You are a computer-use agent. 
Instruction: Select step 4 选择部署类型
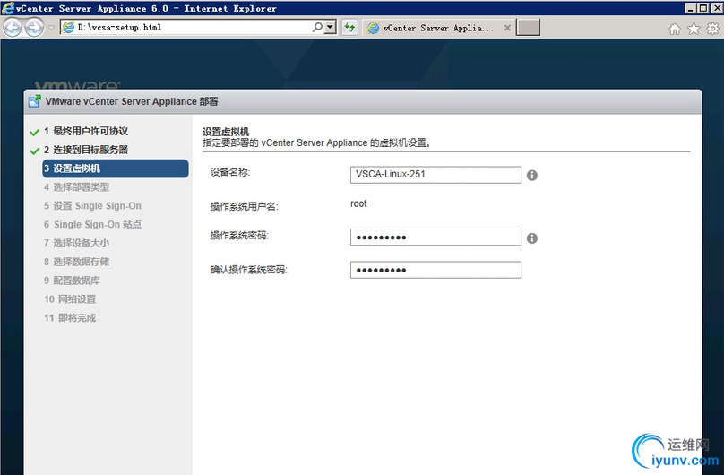(x=77, y=187)
